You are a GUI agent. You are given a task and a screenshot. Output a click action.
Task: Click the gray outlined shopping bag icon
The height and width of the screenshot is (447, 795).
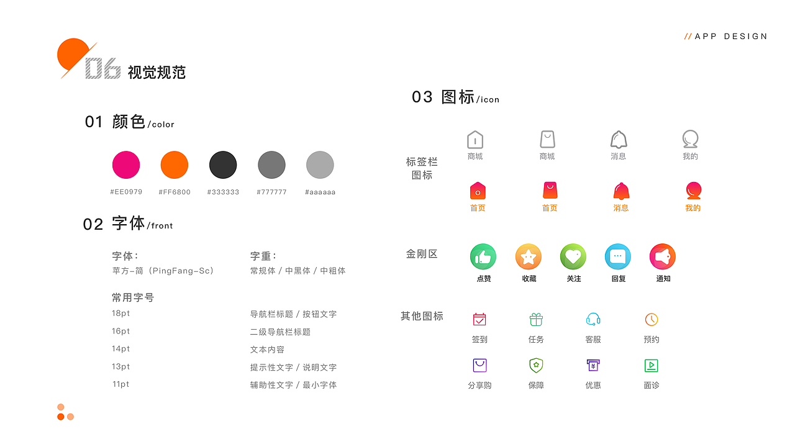click(547, 139)
